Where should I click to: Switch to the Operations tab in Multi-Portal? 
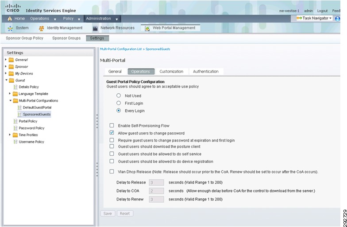[141, 72]
